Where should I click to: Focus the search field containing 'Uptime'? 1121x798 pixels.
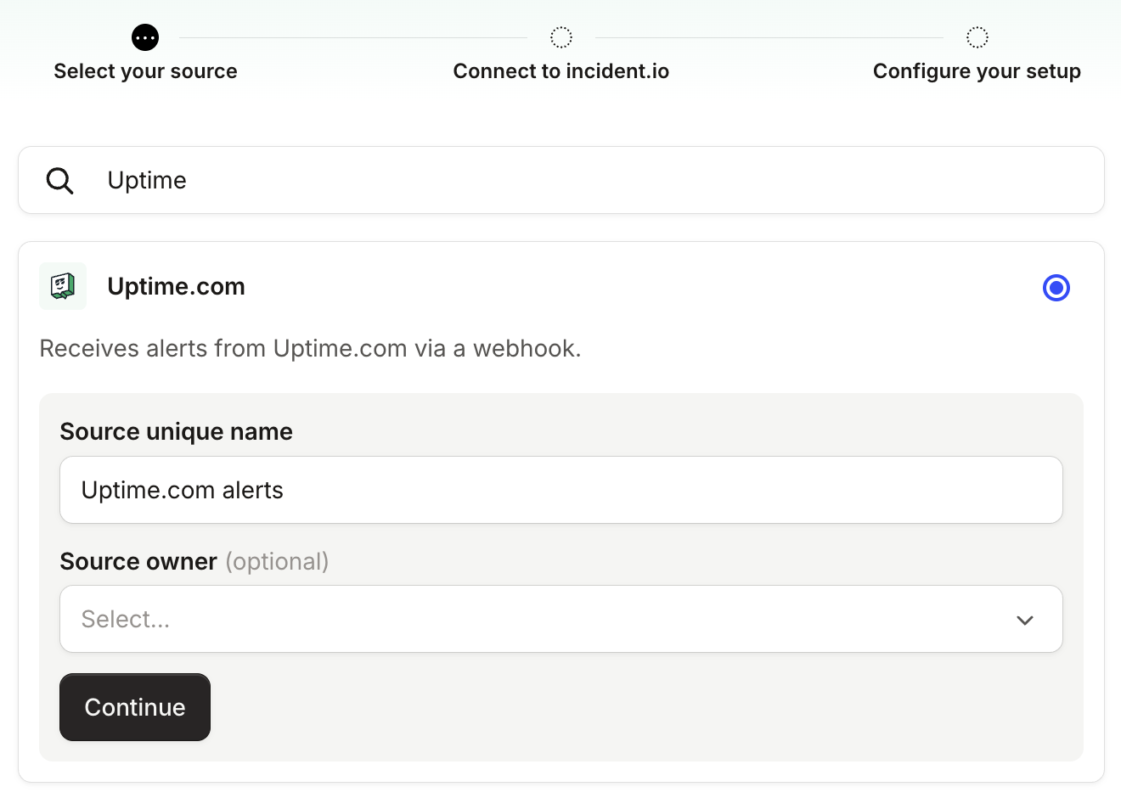click(x=561, y=180)
